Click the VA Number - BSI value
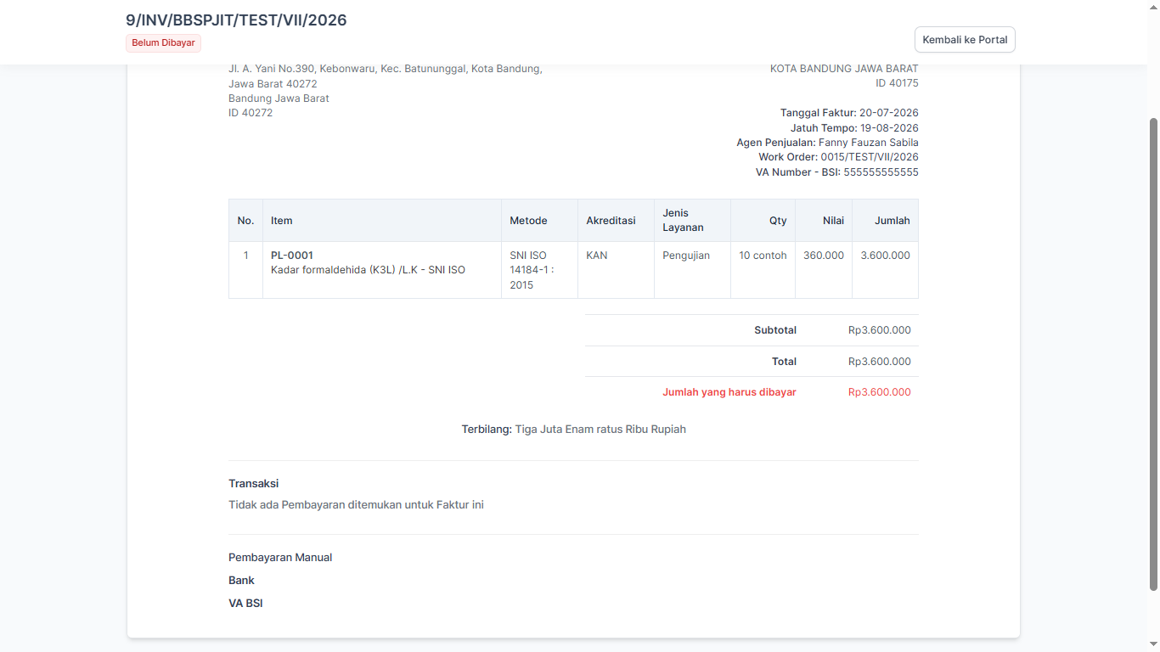 (x=881, y=172)
